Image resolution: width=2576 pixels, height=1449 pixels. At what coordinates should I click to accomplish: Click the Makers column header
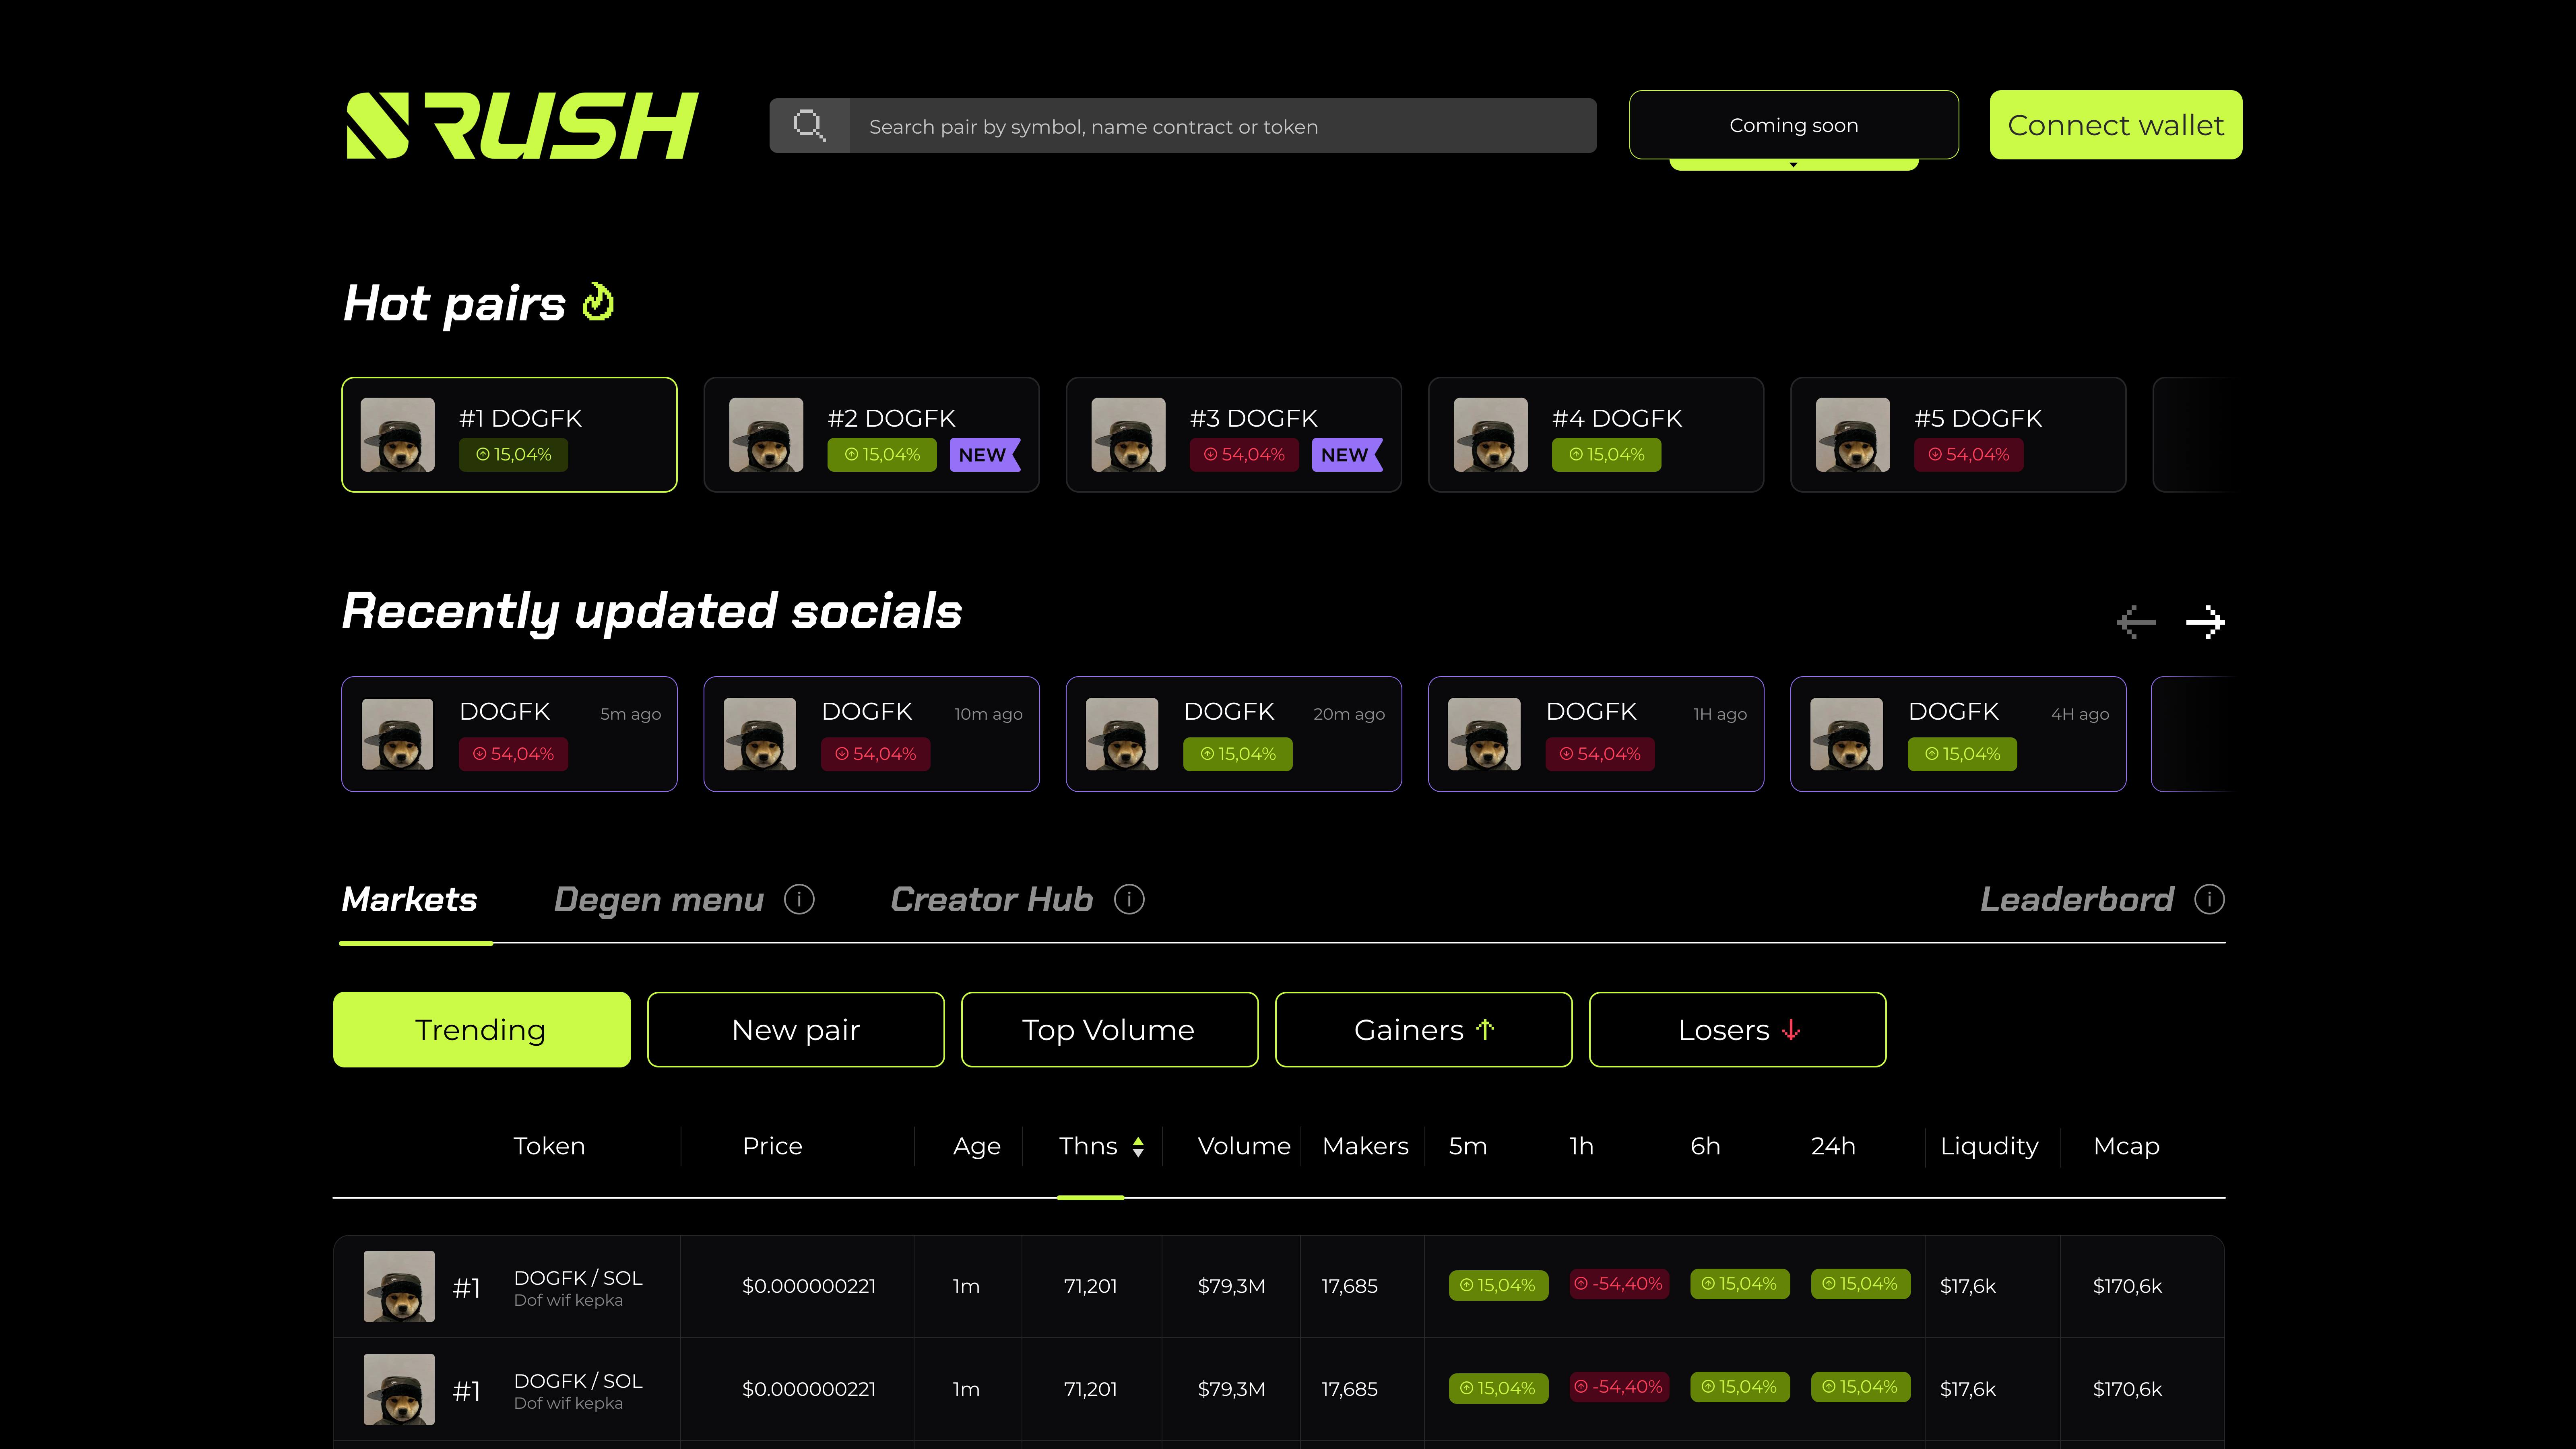point(1365,1146)
